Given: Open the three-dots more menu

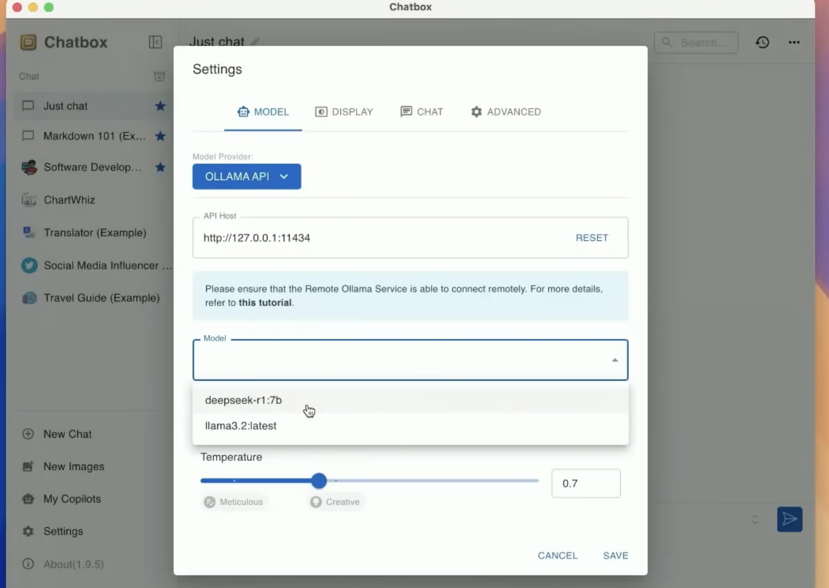Looking at the screenshot, I should point(794,42).
